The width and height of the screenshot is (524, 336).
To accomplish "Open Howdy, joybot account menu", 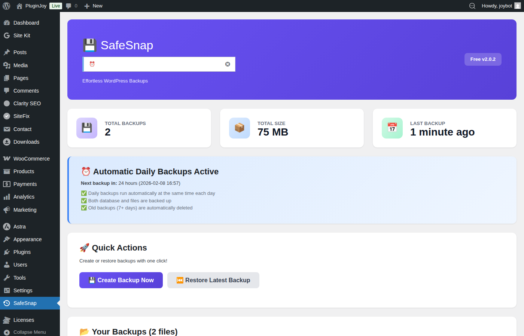I will (x=501, y=6).
